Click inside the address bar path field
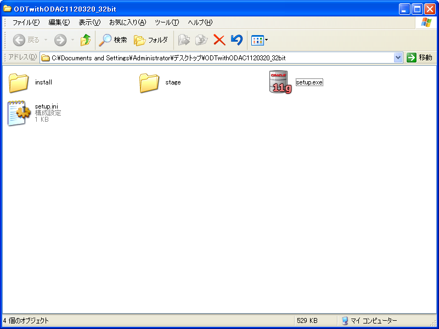Image resolution: width=439 pixels, height=329 pixels. coord(219,58)
